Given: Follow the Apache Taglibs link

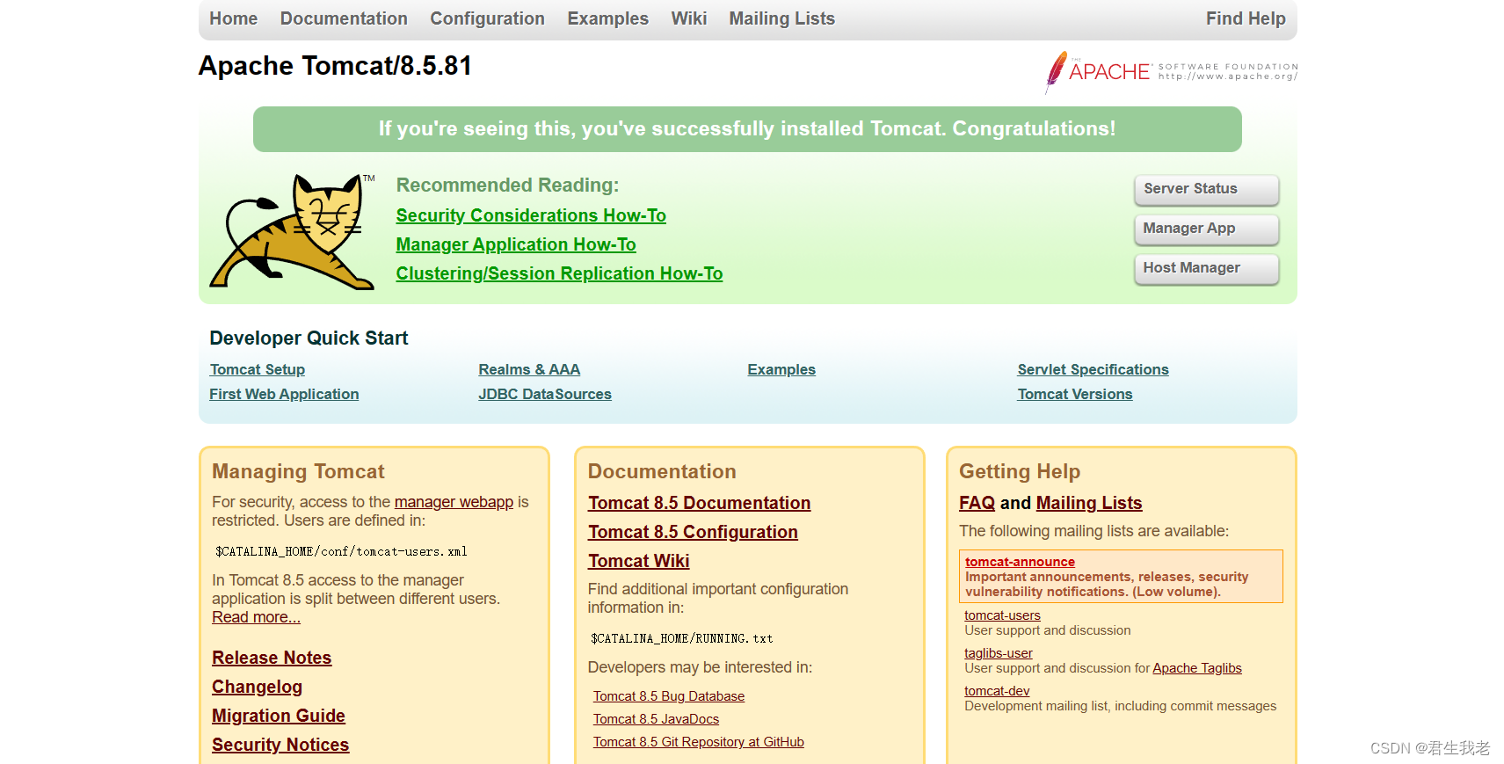Looking at the screenshot, I should (x=1197, y=668).
